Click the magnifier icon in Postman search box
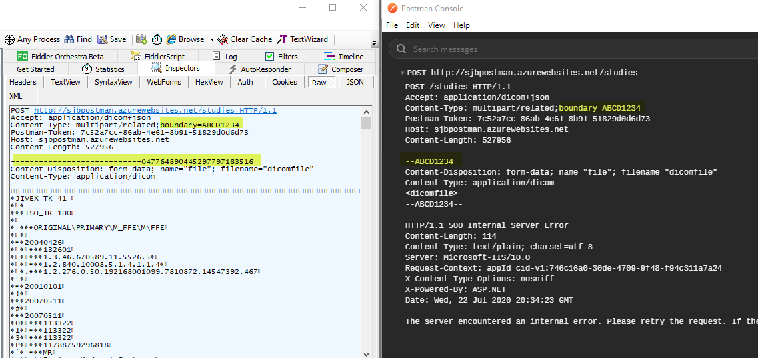 pos(401,49)
